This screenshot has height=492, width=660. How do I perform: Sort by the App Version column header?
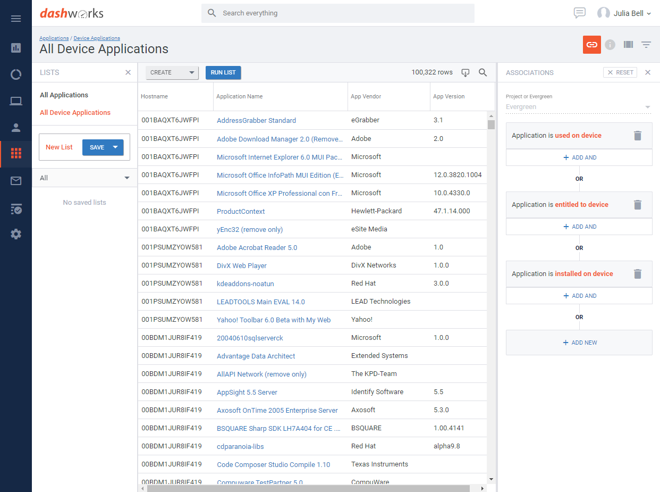click(449, 96)
